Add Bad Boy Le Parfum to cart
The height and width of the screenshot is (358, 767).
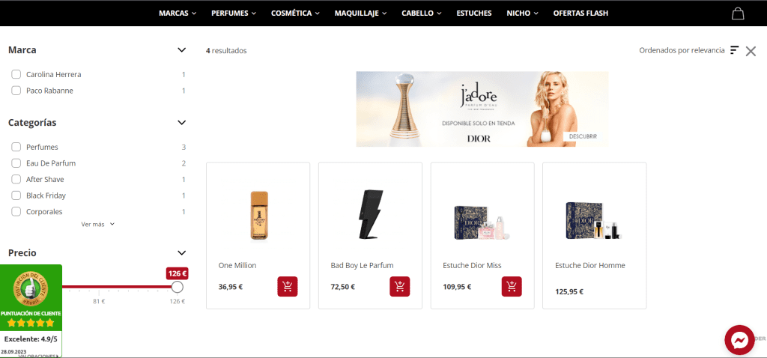400,286
